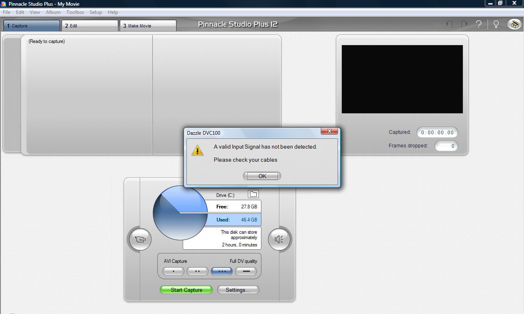Click the '2 hours, 0 minutes' estimate
The width and height of the screenshot is (524, 314).
coord(240,245)
